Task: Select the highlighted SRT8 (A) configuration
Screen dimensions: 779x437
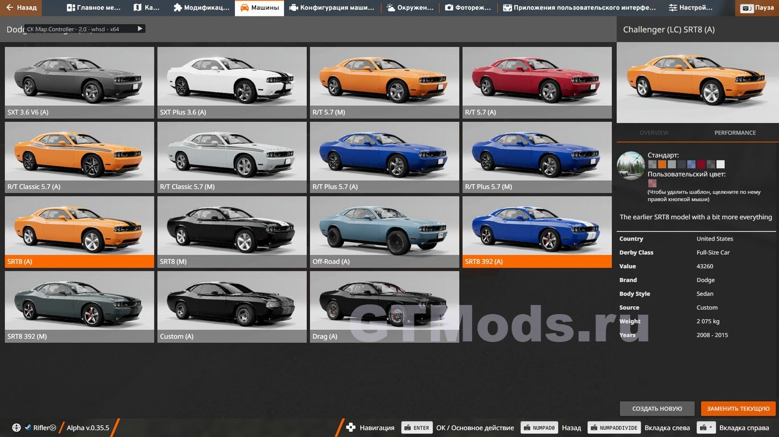Action: tap(79, 232)
